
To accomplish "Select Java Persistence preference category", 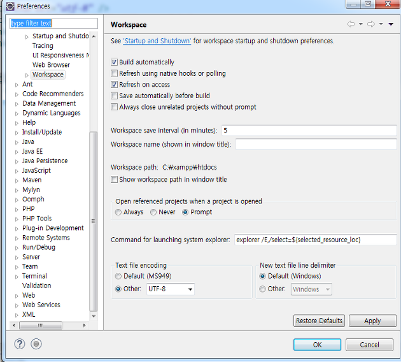I will coord(45,161).
